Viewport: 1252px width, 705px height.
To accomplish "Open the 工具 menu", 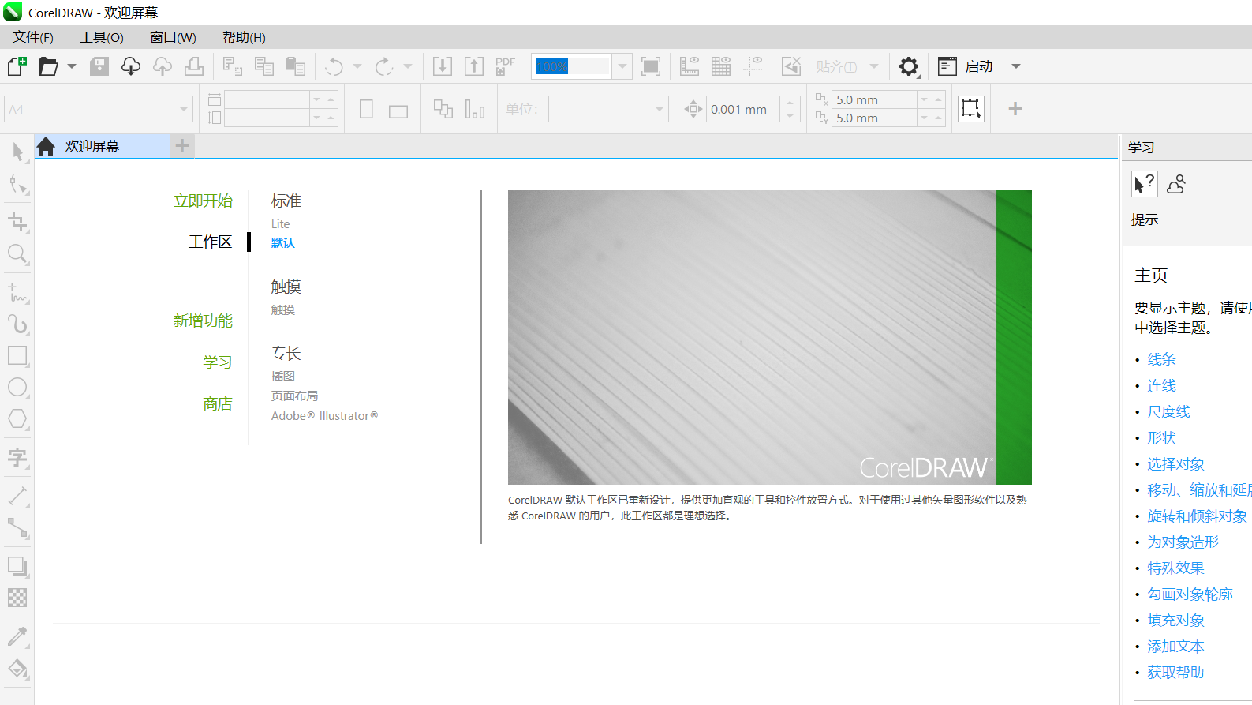I will 102,37.
